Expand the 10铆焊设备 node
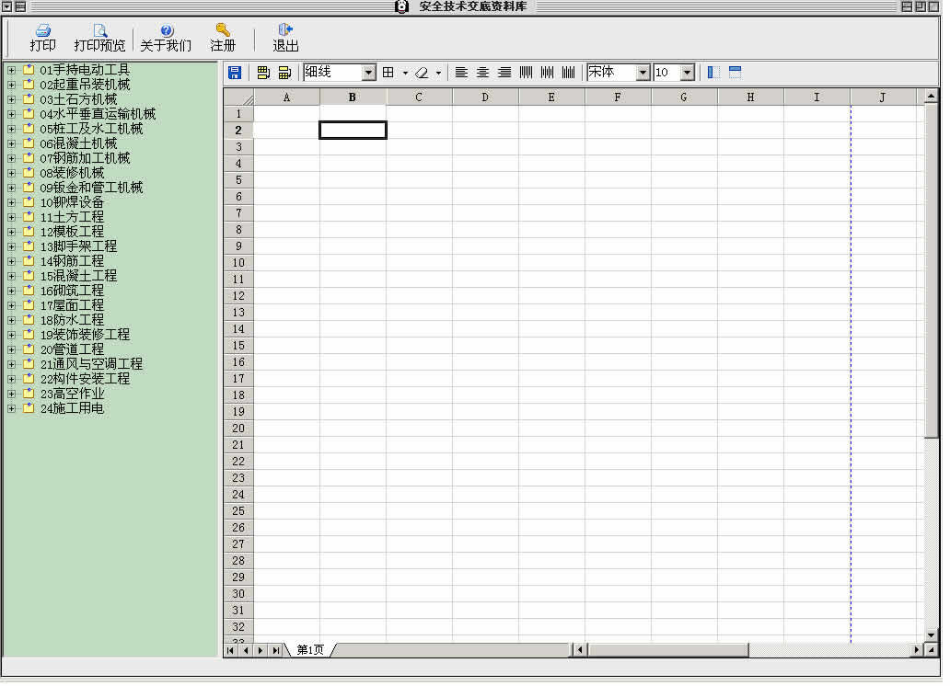Viewport: 950px width, 686px height. [11, 203]
